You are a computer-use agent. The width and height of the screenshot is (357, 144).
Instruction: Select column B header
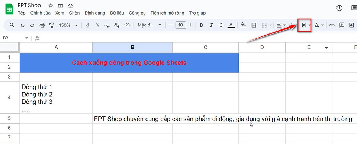tap(132, 47)
